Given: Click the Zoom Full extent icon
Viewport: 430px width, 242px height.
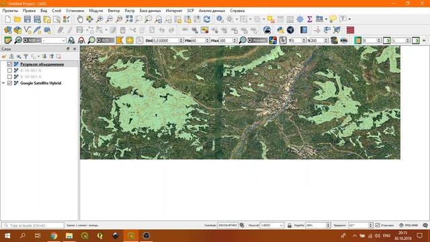Looking at the screenshot, I should (129, 19).
